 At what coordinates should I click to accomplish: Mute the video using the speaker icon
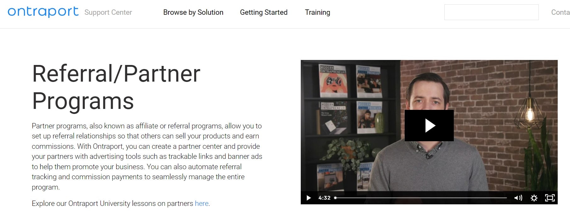(x=518, y=198)
